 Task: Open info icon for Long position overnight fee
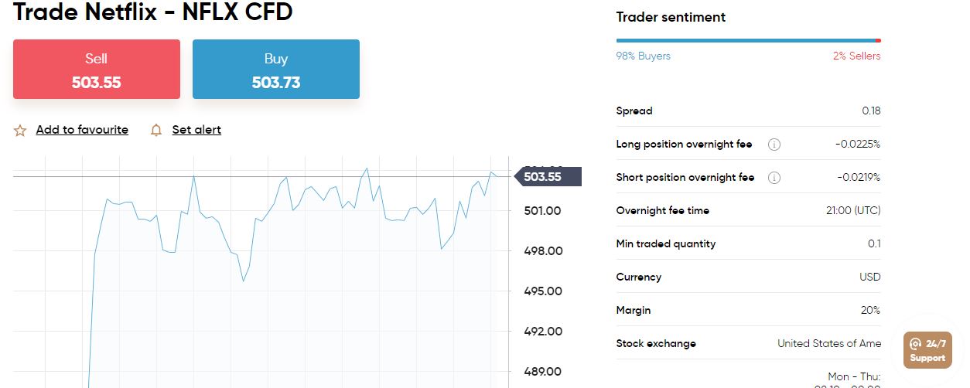(x=774, y=145)
